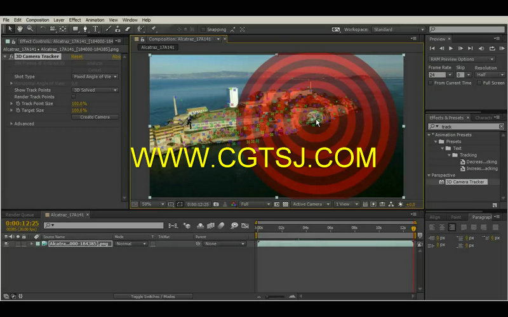Open the Show Channel color icon
This screenshot has width=508, height=317.
233,204
